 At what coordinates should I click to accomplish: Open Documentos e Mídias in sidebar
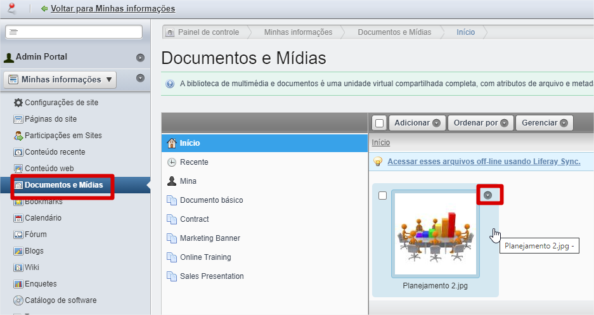point(63,185)
